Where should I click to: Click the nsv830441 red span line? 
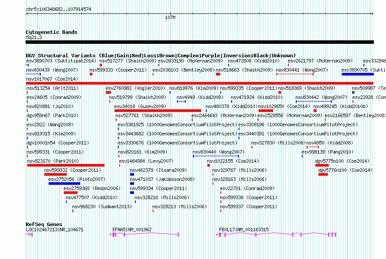point(295,74)
